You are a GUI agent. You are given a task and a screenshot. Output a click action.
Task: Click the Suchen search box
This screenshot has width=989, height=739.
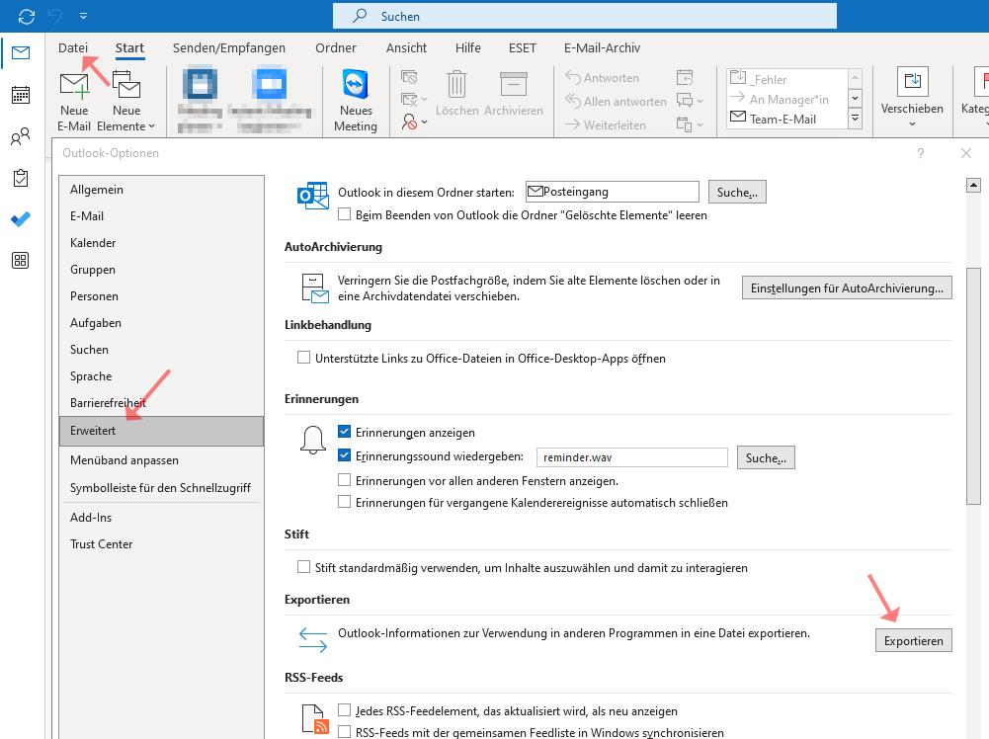coord(585,17)
